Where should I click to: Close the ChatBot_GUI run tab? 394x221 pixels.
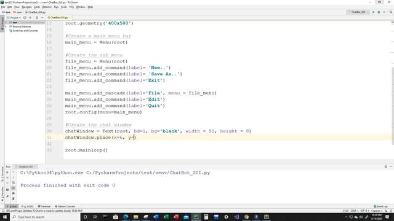[35, 166]
